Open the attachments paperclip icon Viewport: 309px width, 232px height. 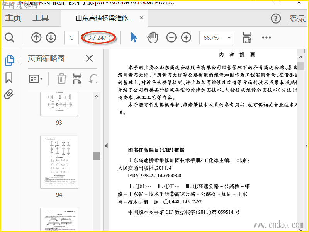click(9, 94)
